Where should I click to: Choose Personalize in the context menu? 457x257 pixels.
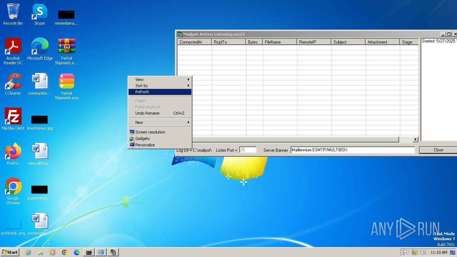click(x=160, y=145)
